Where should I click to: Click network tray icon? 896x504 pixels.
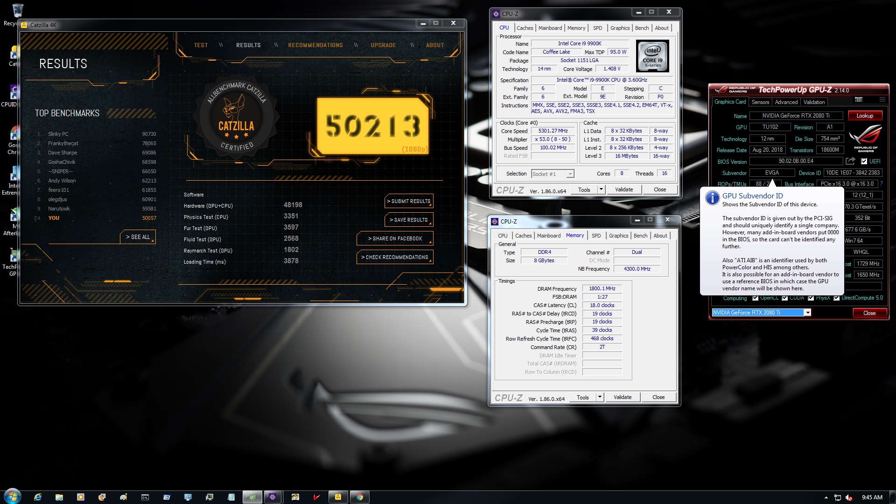point(838,497)
